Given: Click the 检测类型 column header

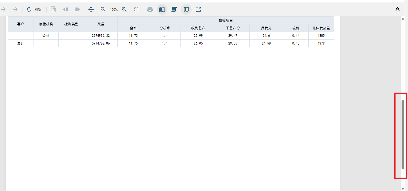Looking at the screenshot, I should (x=71, y=24).
